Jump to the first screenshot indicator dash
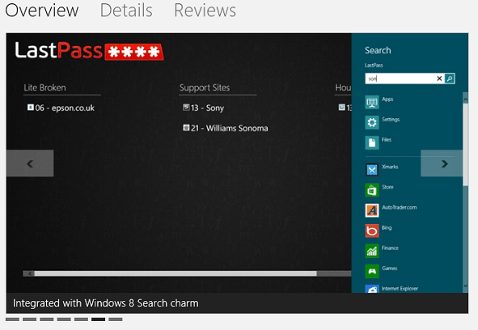Image resolution: width=478 pixels, height=330 pixels. tap(12, 319)
